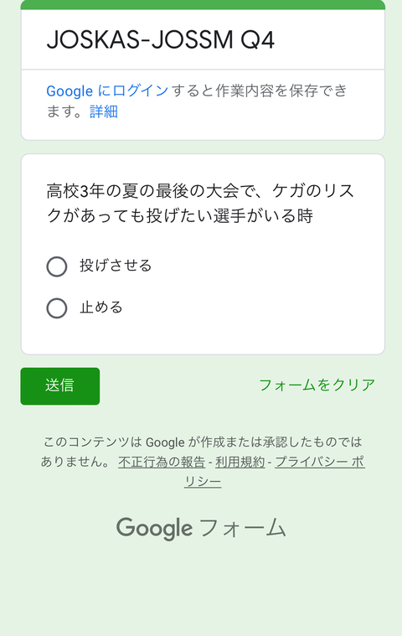Select the 止める radio button
The width and height of the screenshot is (402, 636).
(57, 308)
